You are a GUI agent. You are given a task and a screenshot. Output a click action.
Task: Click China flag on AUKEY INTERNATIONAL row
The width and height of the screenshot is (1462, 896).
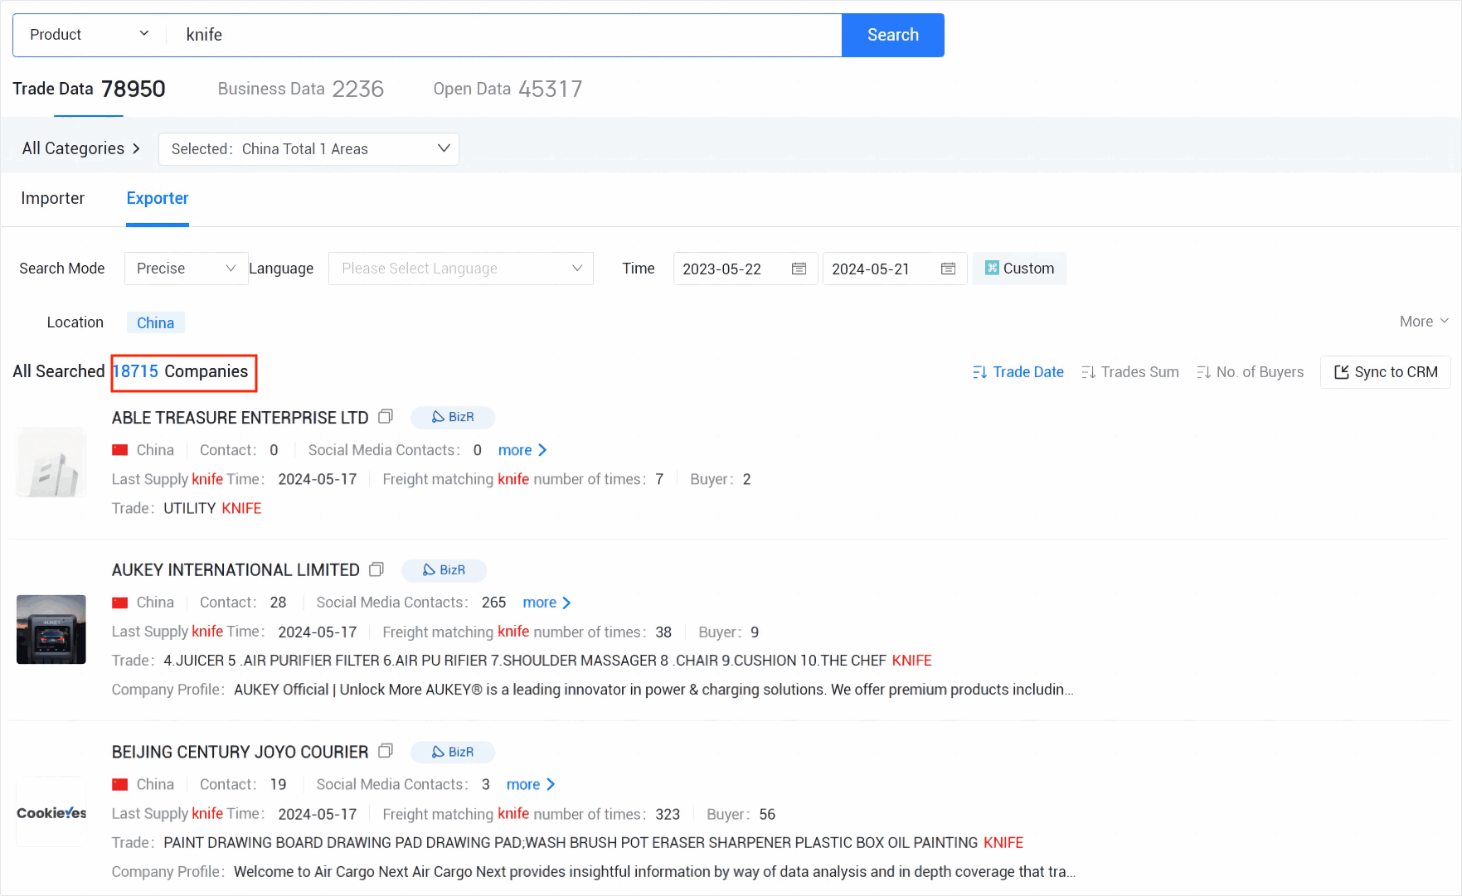[x=120, y=603]
